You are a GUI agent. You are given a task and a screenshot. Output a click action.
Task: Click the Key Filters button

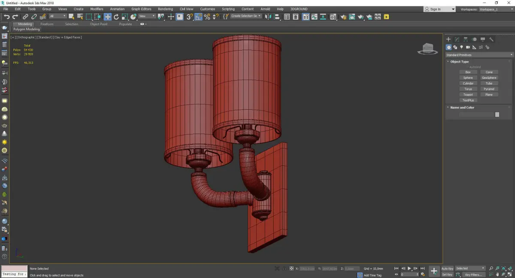coord(473,275)
